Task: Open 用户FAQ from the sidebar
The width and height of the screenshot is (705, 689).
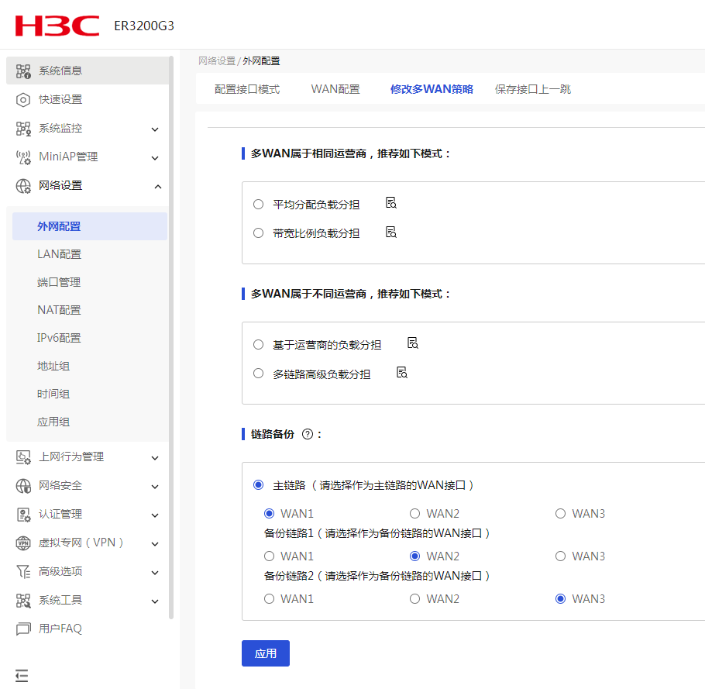Action: (60, 629)
